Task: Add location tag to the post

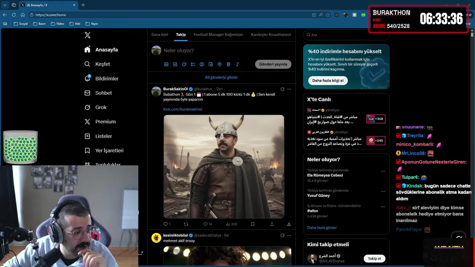Action: (220, 64)
